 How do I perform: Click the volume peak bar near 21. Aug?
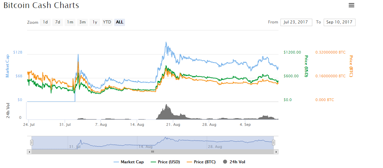coord(167,112)
